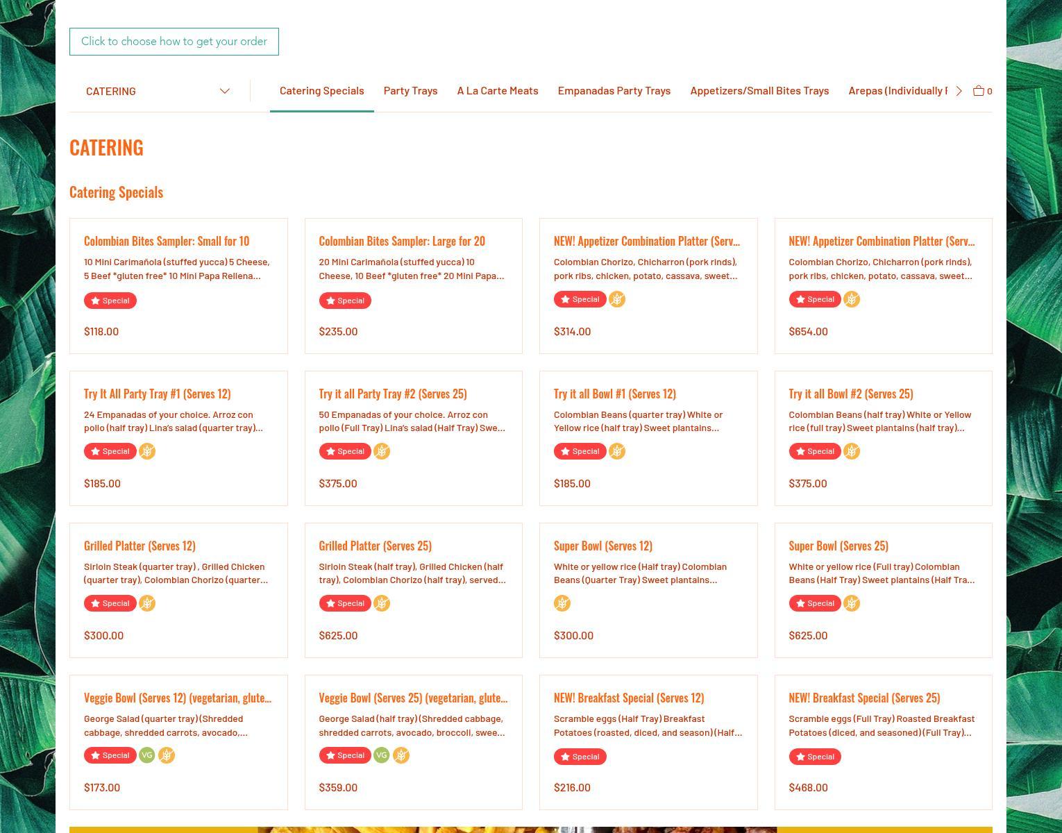Go to Appetizers/Small Bites Trays tab
1062x833 pixels.
[x=759, y=91]
